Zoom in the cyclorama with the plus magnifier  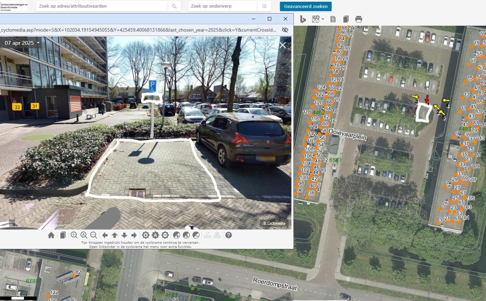coord(74,235)
